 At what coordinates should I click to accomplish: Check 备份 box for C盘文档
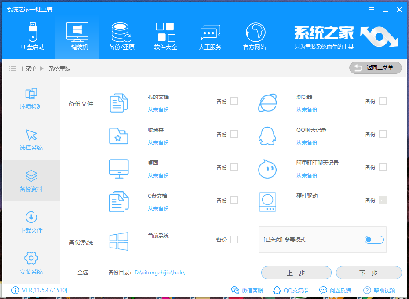[234, 200]
